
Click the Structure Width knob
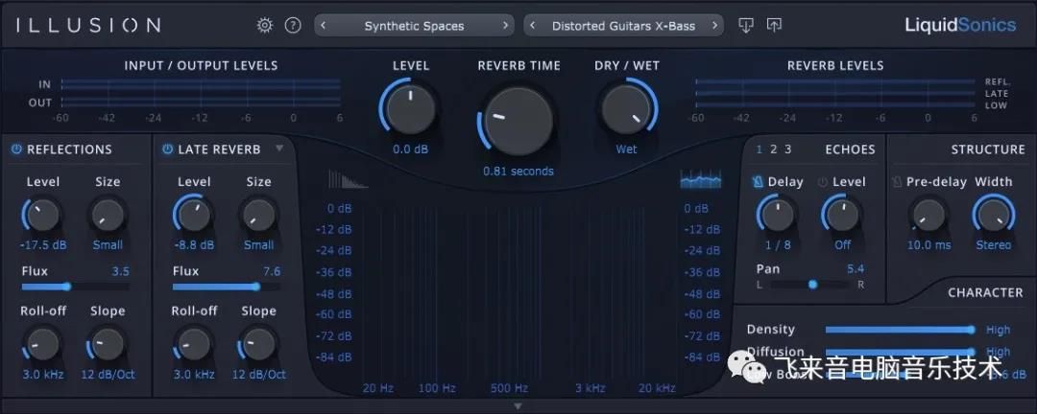pos(994,216)
